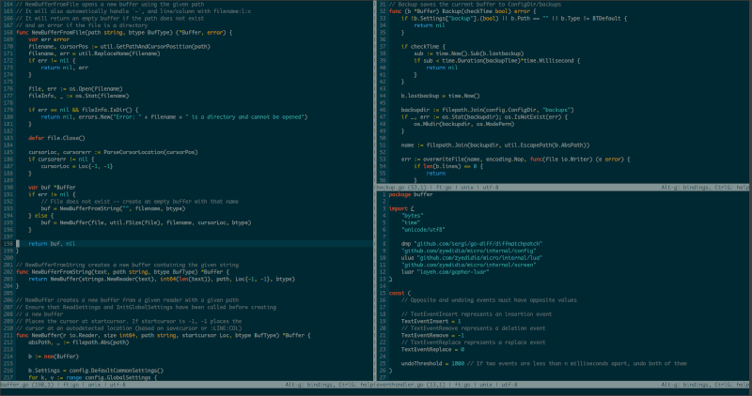Click the 'func NewBufferFromString' declaration line
The height and width of the screenshot is (396, 752).
pos(122,272)
